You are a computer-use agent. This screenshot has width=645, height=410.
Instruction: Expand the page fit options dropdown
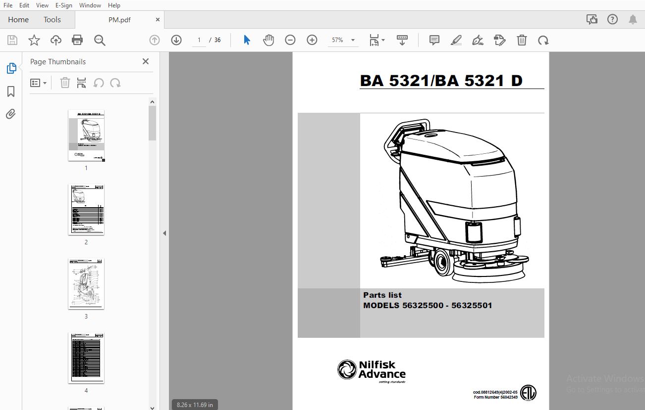pos(383,40)
